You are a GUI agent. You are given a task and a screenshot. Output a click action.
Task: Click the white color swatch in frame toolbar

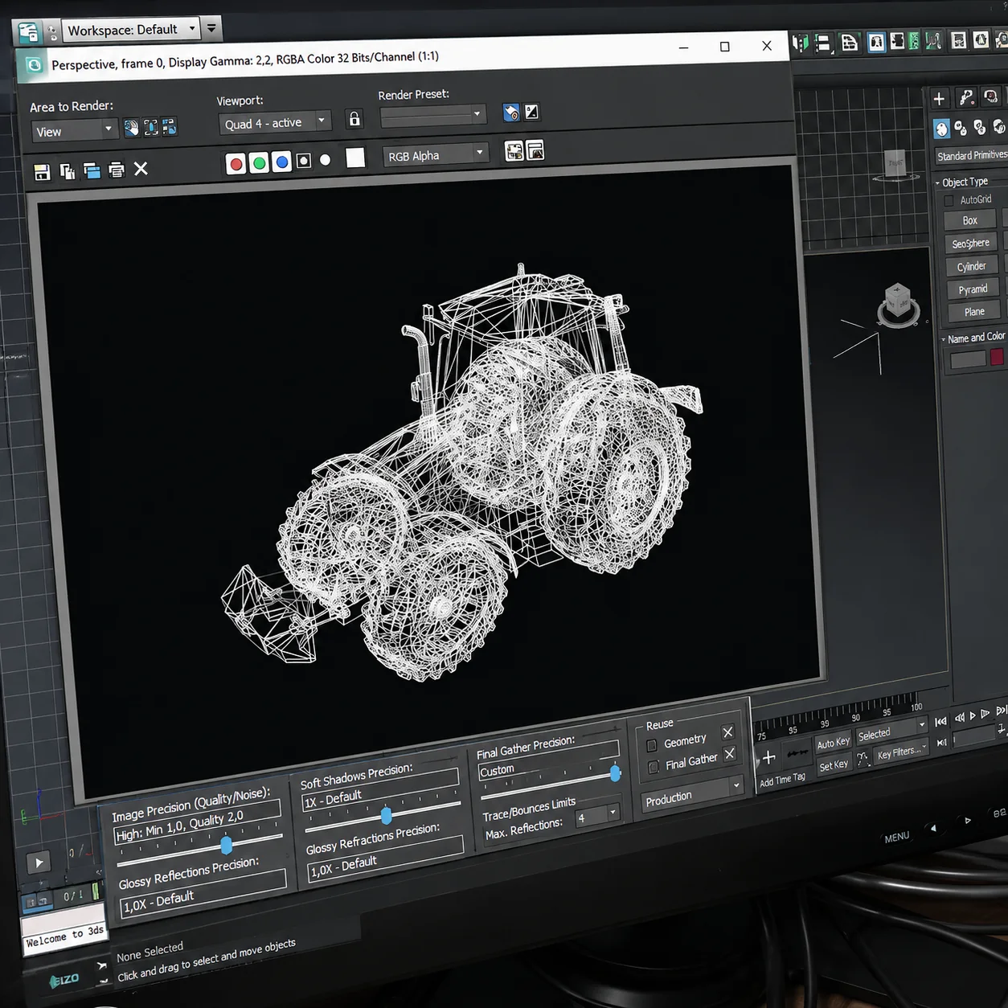355,158
